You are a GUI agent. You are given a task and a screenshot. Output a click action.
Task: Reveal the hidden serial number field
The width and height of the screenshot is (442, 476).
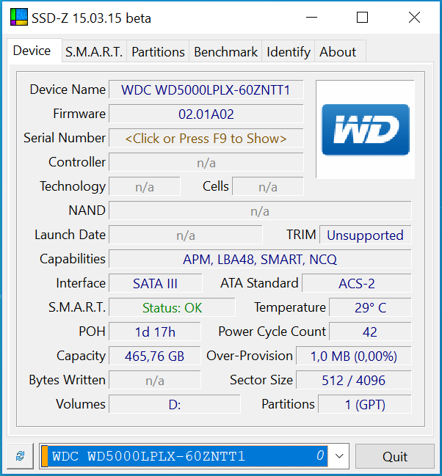click(206, 139)
